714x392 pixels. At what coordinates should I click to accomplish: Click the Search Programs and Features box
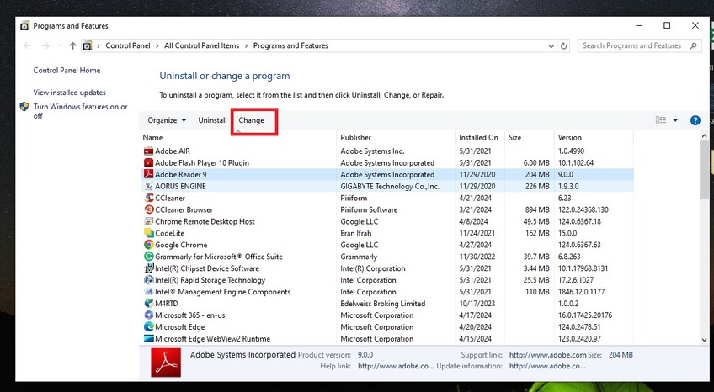631,45
